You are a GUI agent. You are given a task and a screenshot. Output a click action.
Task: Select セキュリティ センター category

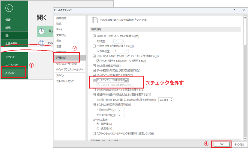click(66, 81)
